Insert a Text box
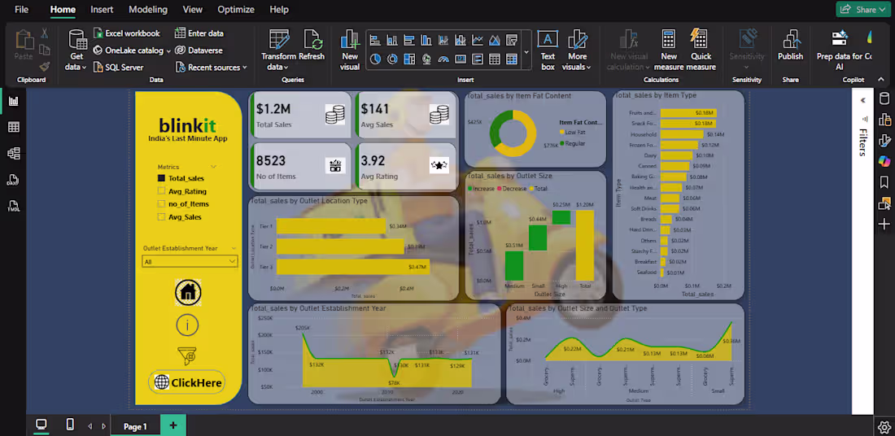895x436 pixels. 548,50
